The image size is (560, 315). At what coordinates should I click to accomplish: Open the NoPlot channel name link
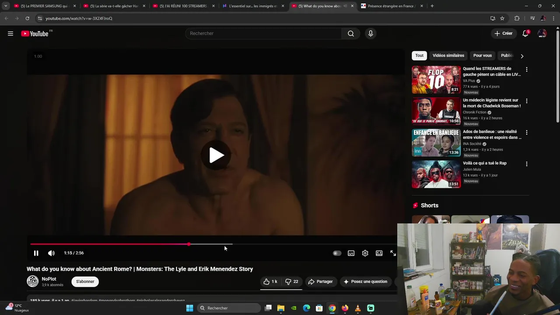(x=49, y=279)
